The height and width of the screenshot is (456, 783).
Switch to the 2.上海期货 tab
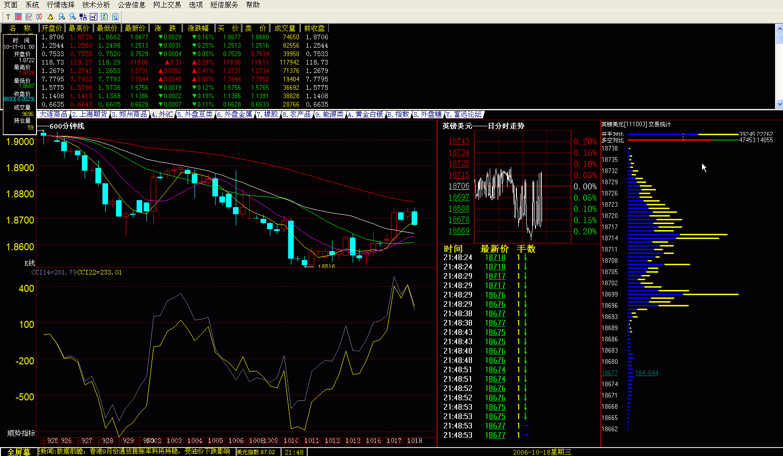pyautogui.click(x=90, y=115)
